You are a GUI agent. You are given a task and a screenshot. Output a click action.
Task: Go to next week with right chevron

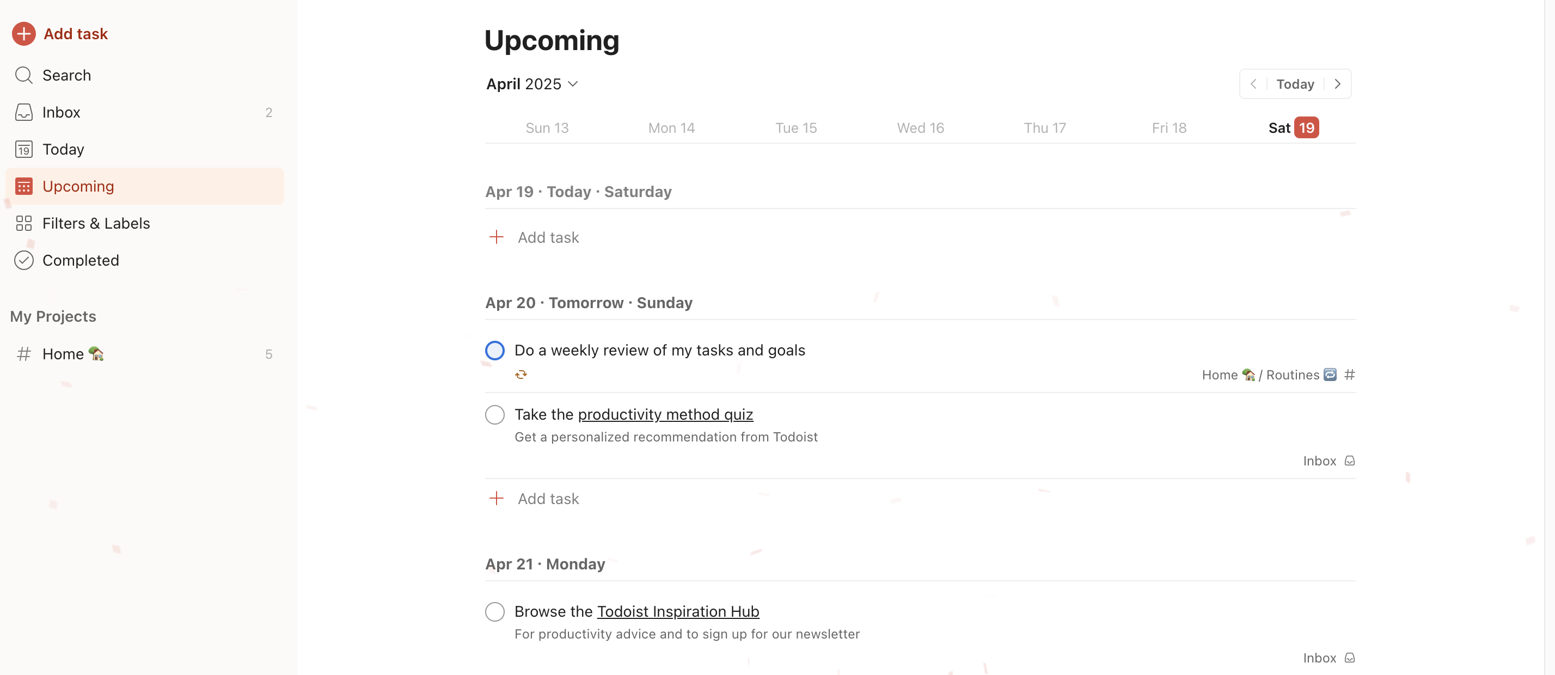[1338, 84]
